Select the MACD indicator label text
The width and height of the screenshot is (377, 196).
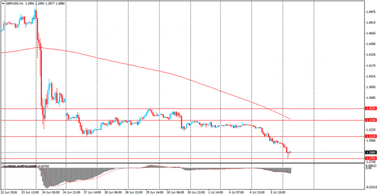(x=26, y=166)
